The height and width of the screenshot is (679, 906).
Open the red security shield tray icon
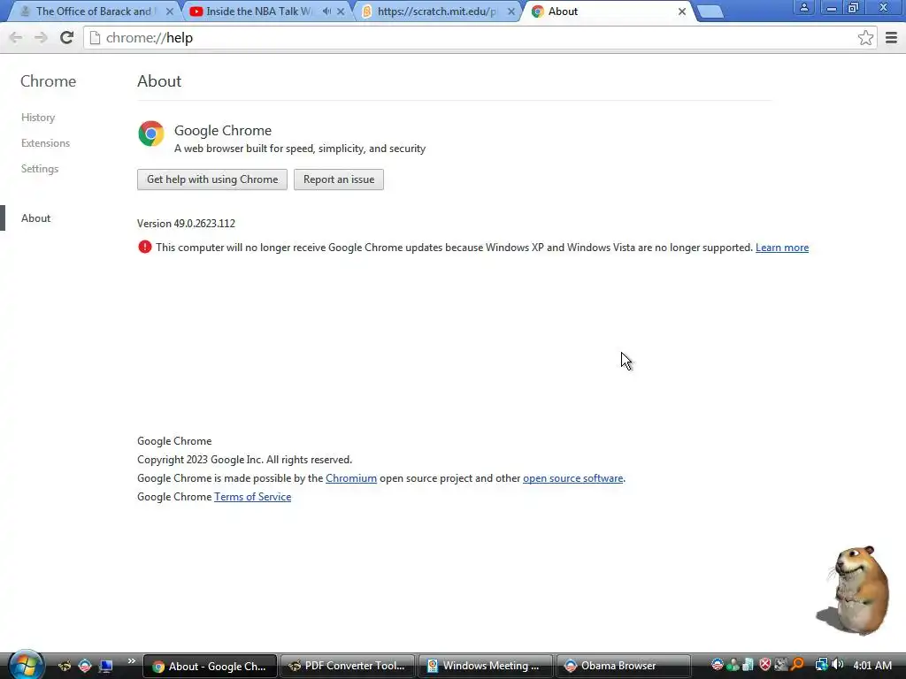click(x=764, y=665)
